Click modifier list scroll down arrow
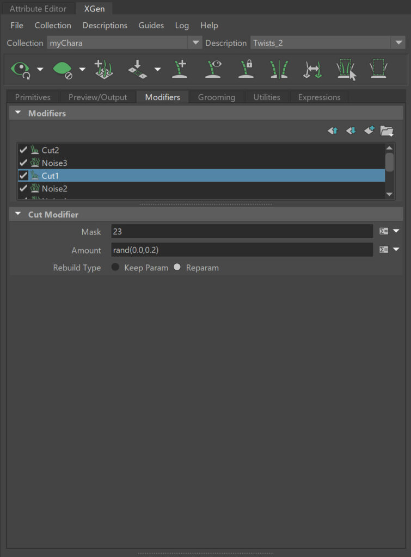411x557 pixels. click(x=390, y=194)
